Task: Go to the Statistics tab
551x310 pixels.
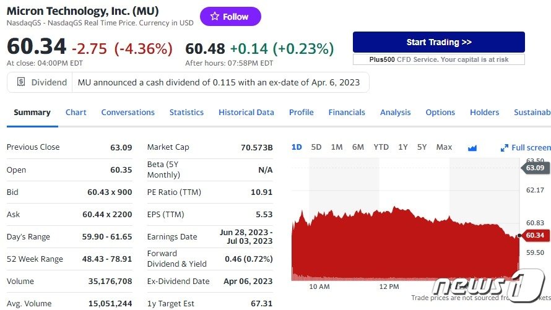Action: [186, 113]
